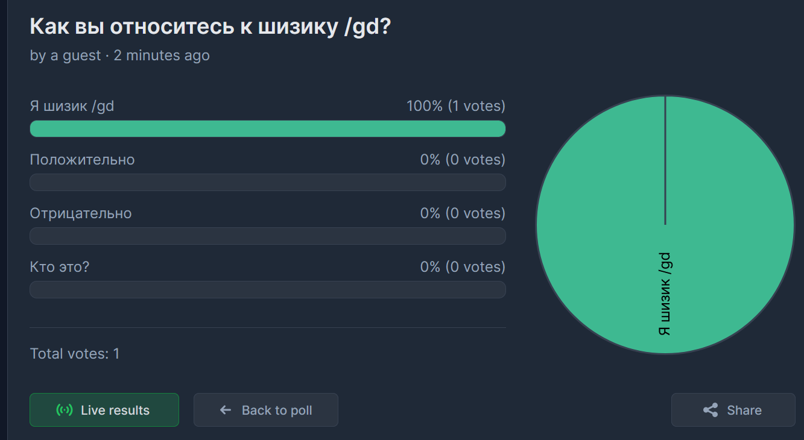This screenshot has width=804, height=440.
Task: Click the empty 'Кто это?' result bar
Action: click(x=267, y=290)
